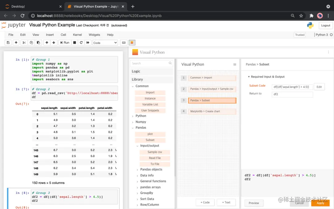Image resolution: width=334 pixels, height=209 pixels.
Task: Select board block Common > Import
Action: click(x=212, y=78)
